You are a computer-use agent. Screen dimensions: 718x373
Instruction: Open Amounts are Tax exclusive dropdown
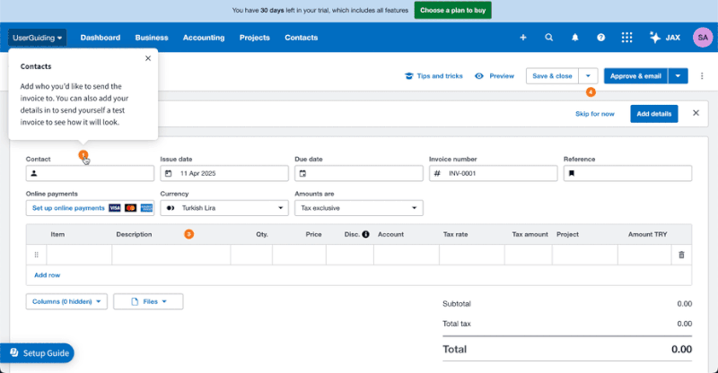point(358,208)
